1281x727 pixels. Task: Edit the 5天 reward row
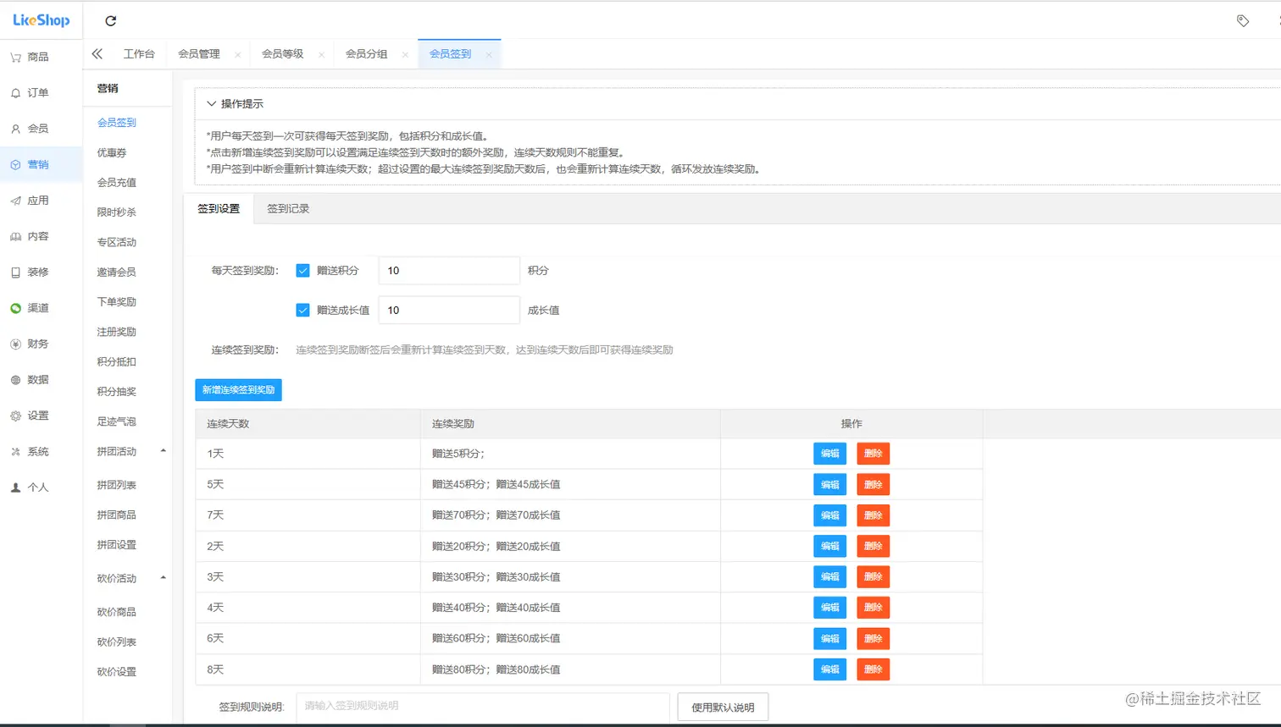pos(829,484)
